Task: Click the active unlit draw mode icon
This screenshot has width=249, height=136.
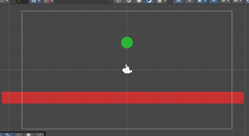Action: click(149, 1)
